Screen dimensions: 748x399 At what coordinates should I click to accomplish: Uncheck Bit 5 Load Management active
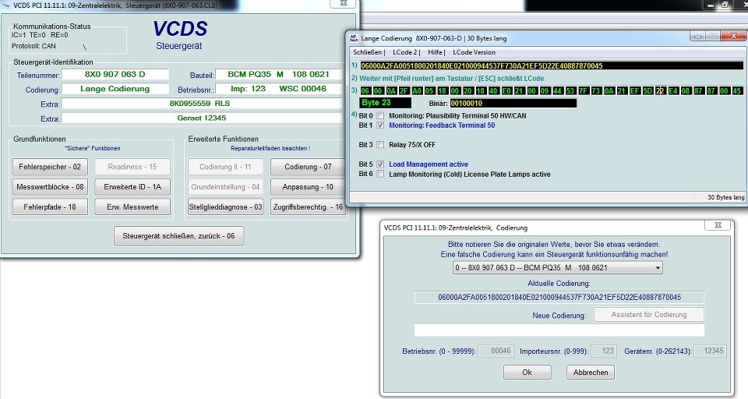[380, 164]
